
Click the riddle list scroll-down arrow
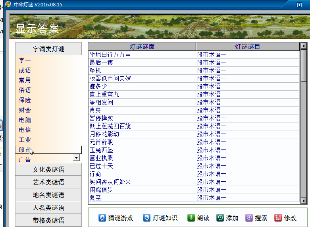click(x=304, y=201)
